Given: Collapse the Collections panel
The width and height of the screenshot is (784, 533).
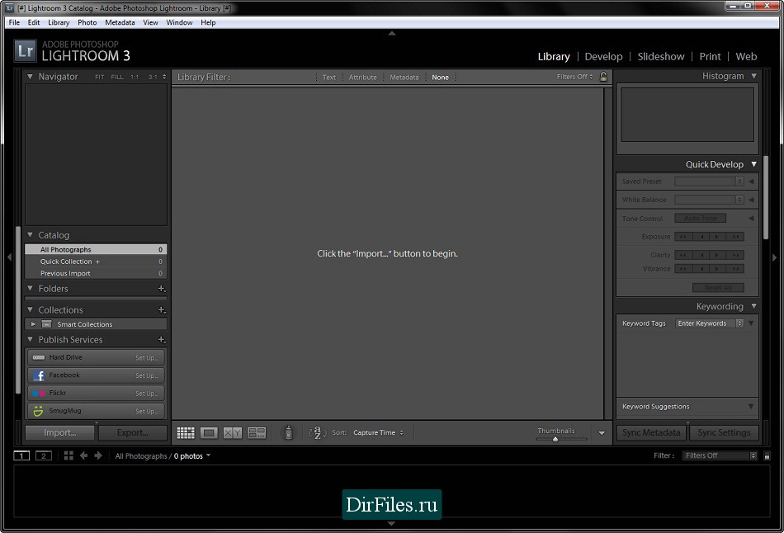Looking at the screenshot, I should tap(30, 309).
